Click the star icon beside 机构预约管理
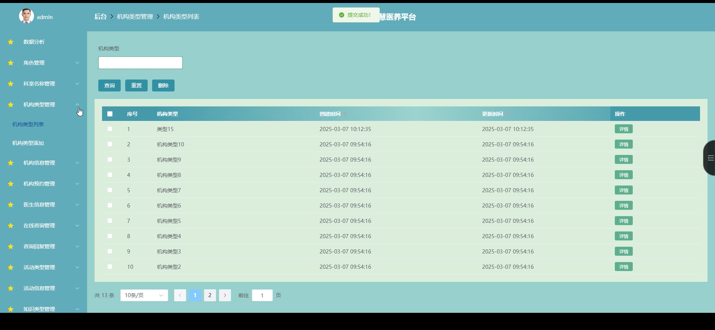Screen dimensions: 715x330 coord(11,184)
